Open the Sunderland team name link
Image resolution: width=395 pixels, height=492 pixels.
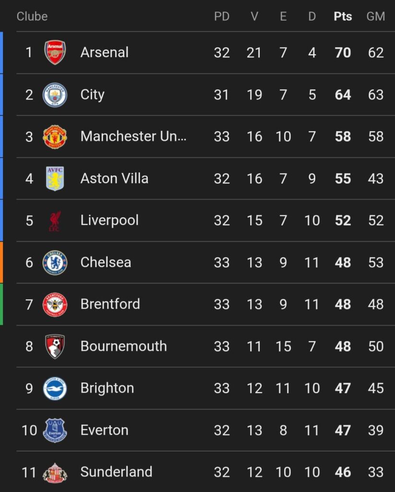[116, 472]
